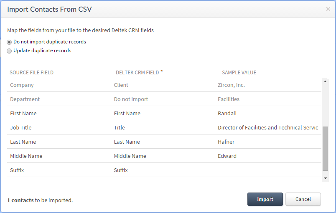Select Do not import duplicate records
This screenshot has height=213, width=336.
(10, 42)
